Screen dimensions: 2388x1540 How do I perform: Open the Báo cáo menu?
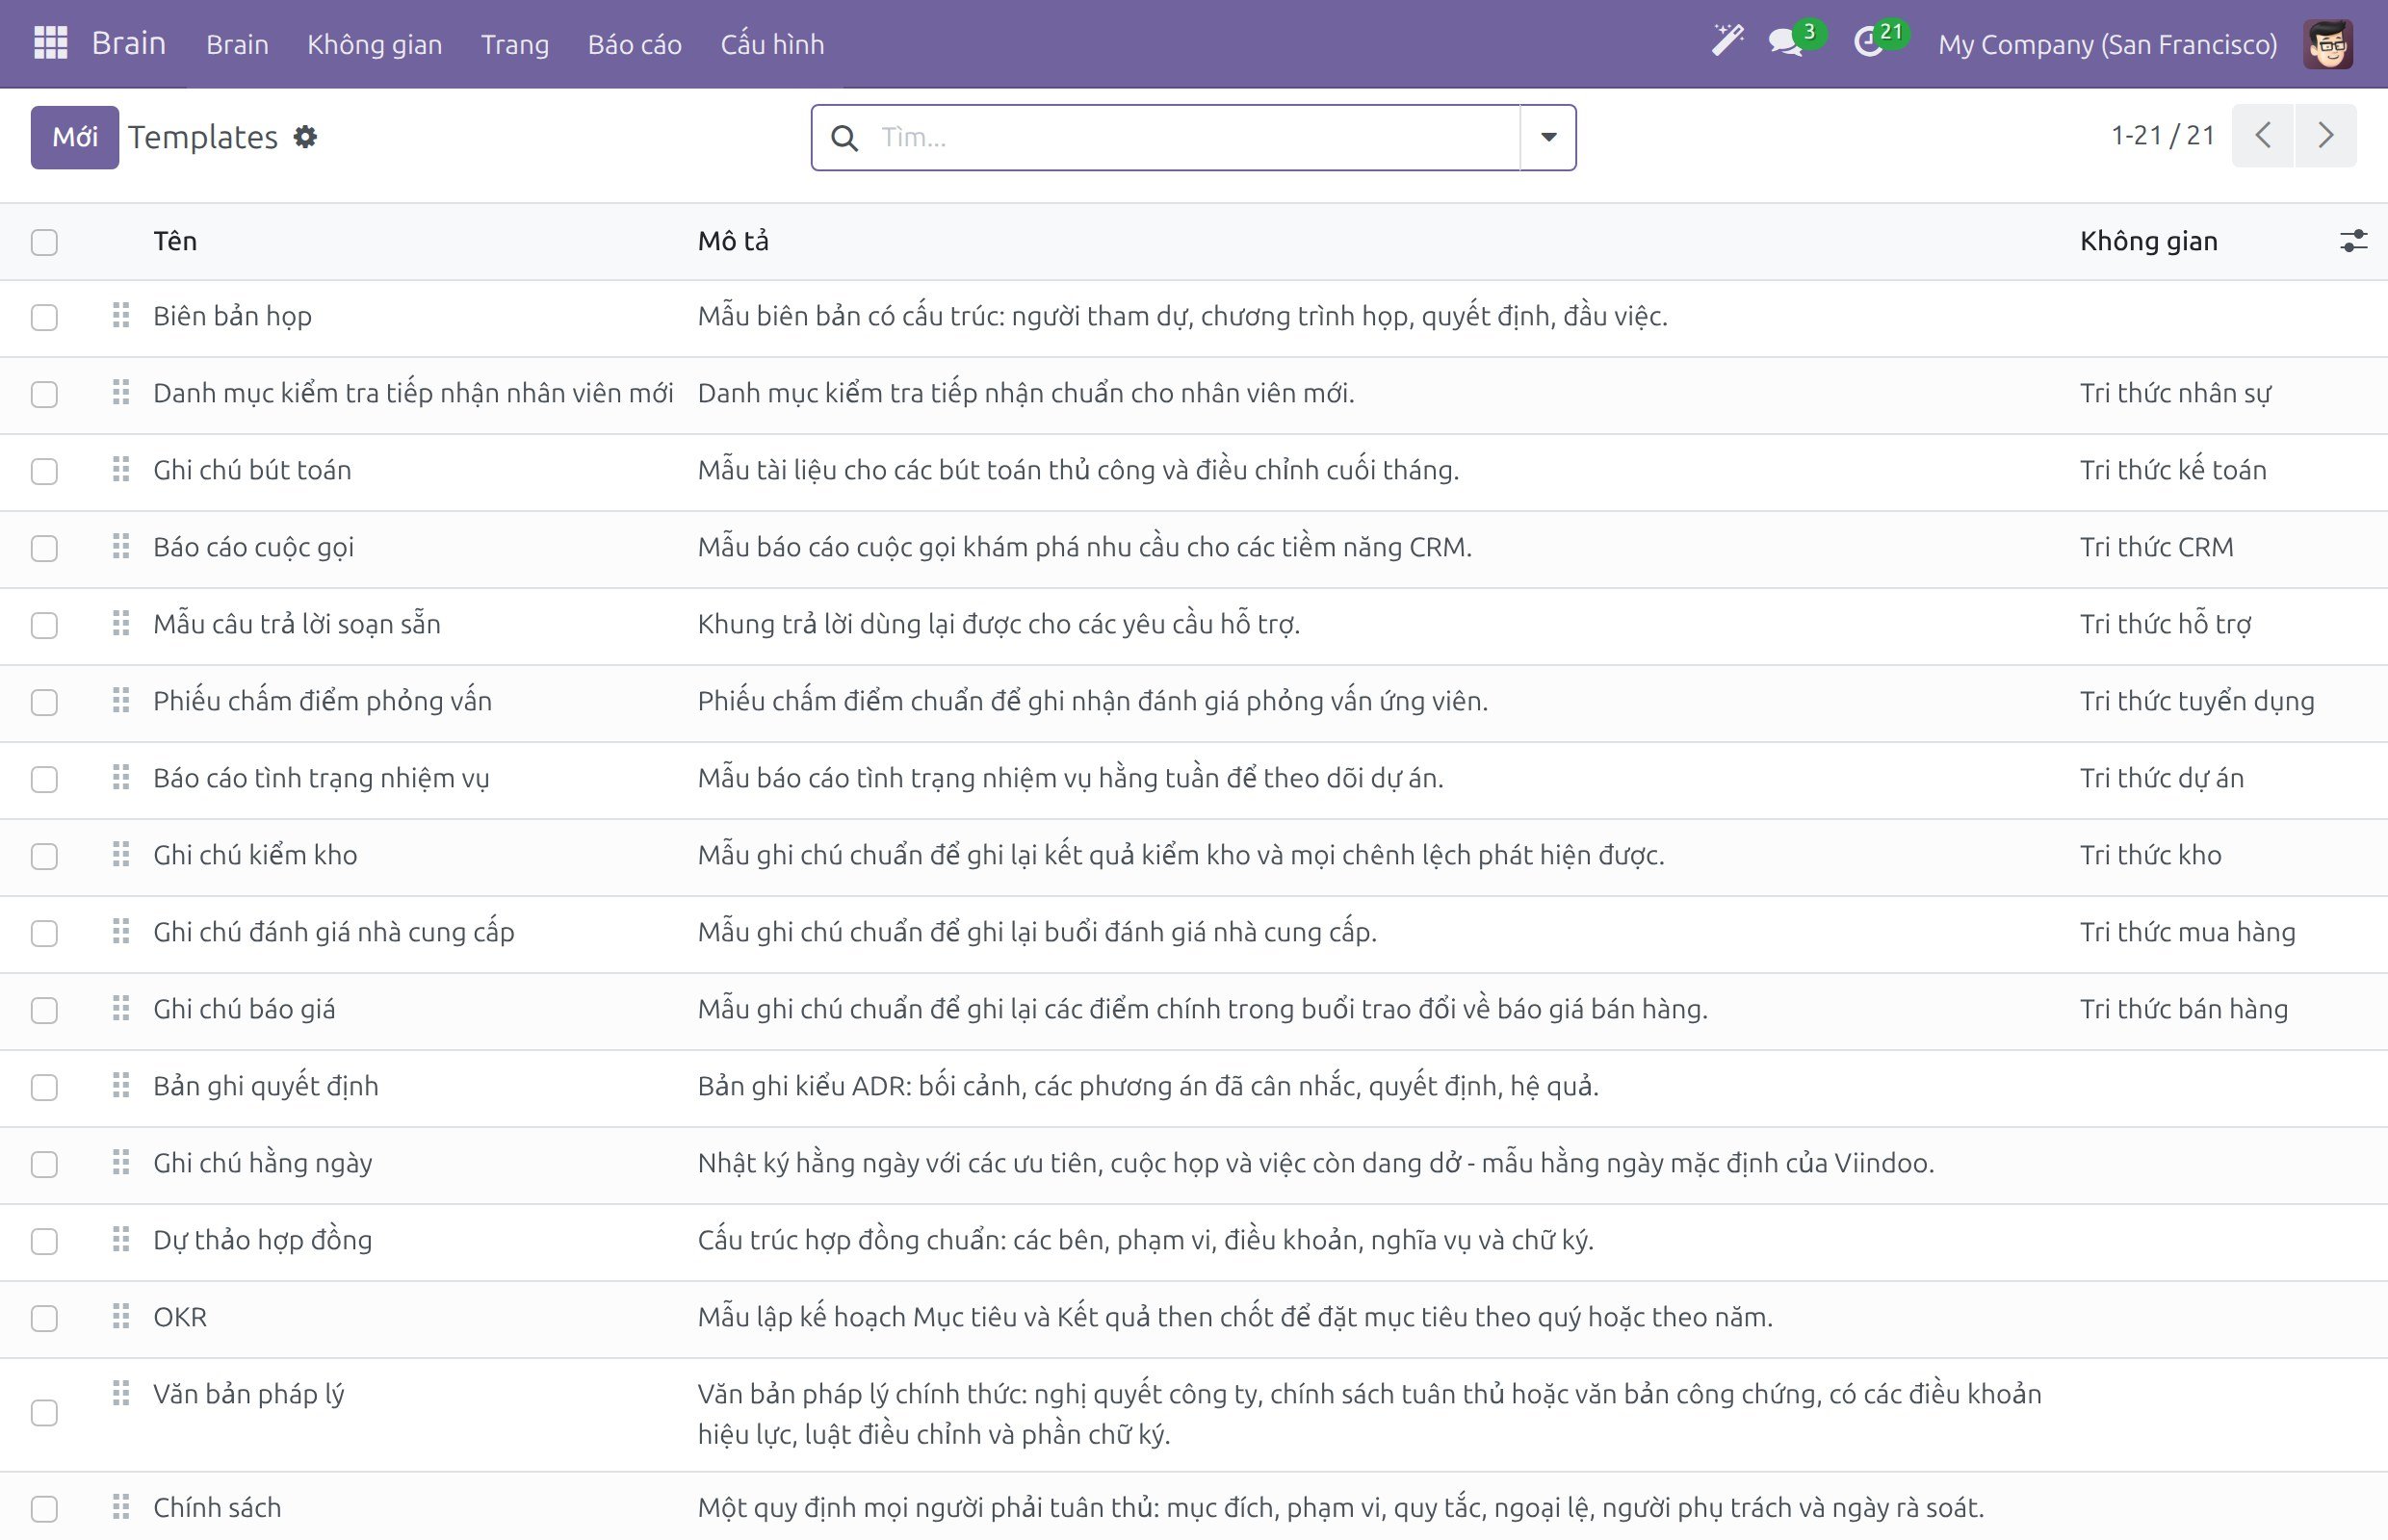(635, 44)
